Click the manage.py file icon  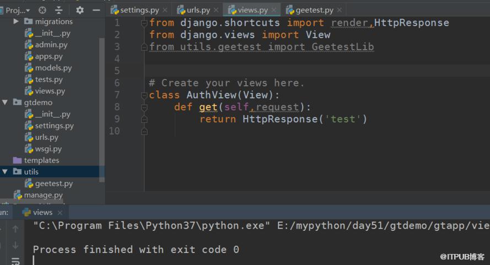click(18, 195)
